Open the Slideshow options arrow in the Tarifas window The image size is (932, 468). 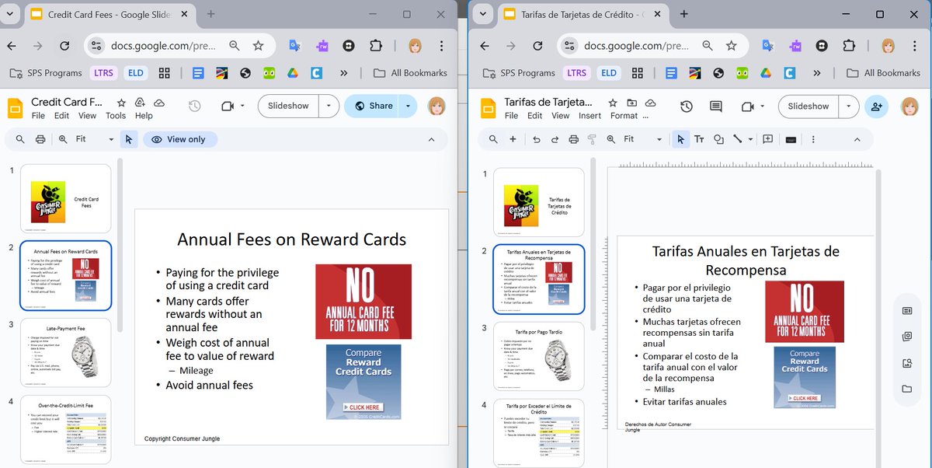tap(849, 107)
